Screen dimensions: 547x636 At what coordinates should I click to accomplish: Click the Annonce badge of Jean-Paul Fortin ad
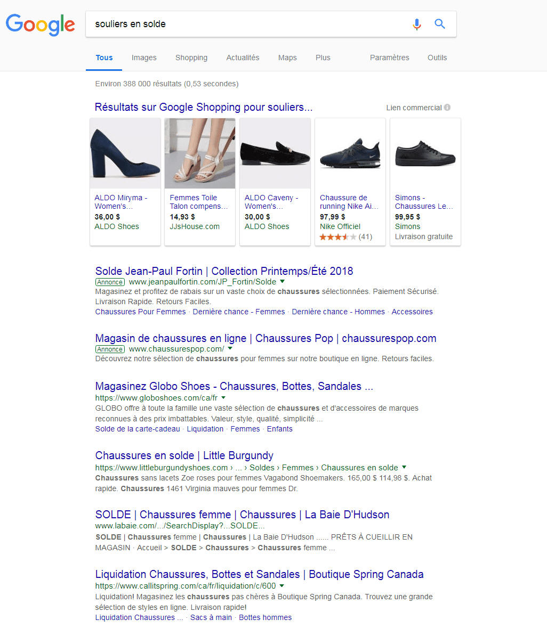tap(110, 282)
